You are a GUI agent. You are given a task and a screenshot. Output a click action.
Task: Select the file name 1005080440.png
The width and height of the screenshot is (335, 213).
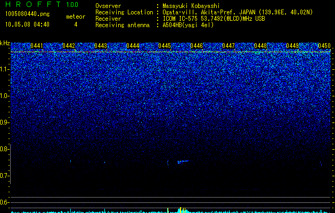(28, 14)
